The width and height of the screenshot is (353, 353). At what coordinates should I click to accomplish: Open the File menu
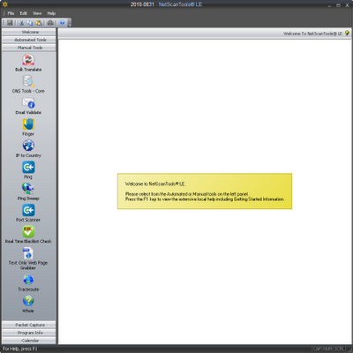pyautogui.click(x=11, y=13)
